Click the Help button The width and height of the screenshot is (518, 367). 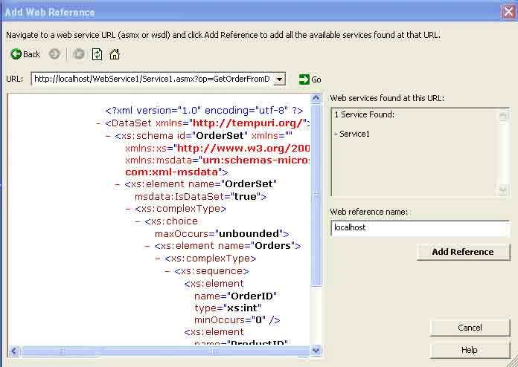click(470, 350)
